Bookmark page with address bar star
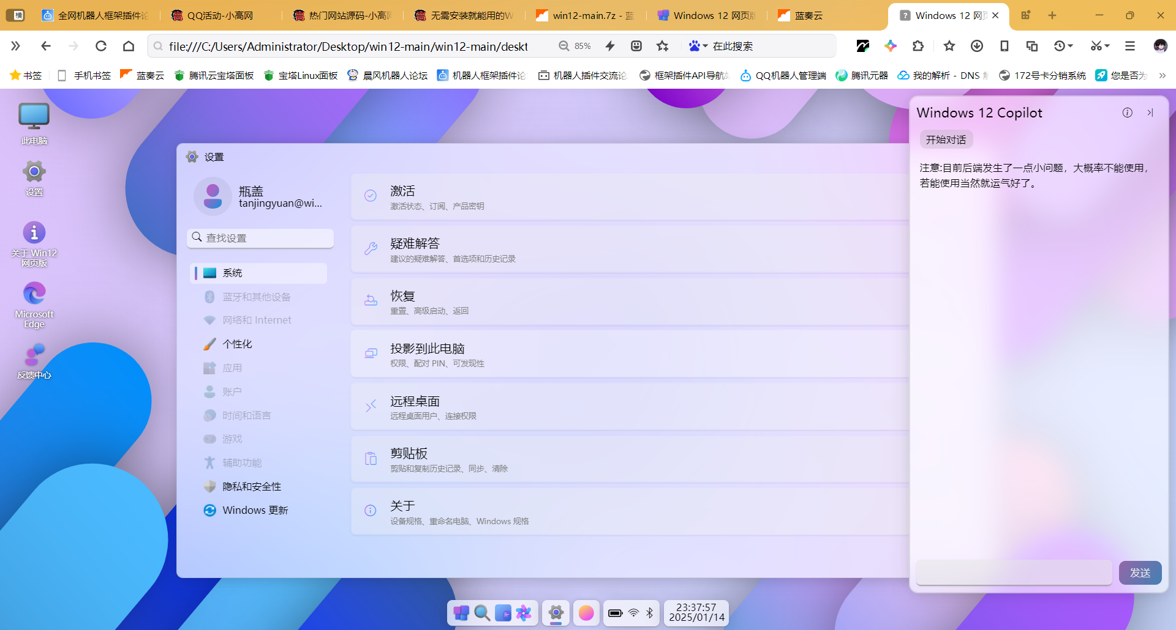The width and height of the screenshot is (1176, 630). 663,46
